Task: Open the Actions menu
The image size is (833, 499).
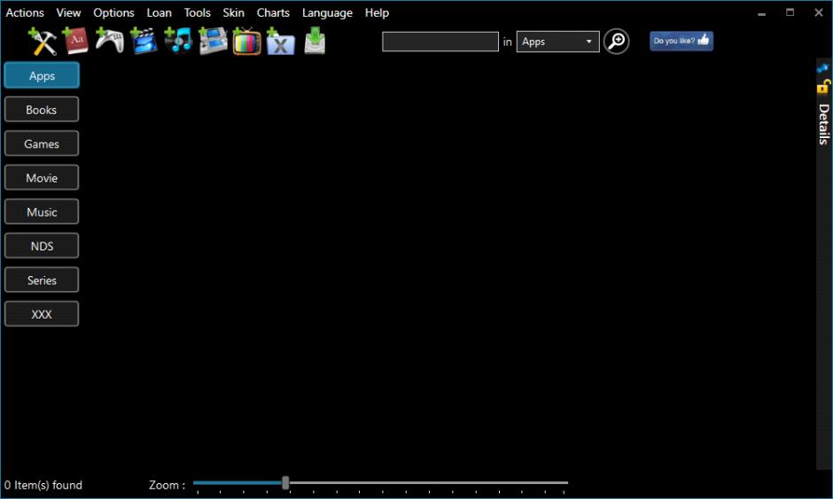Action: click(x=25, y=12)
